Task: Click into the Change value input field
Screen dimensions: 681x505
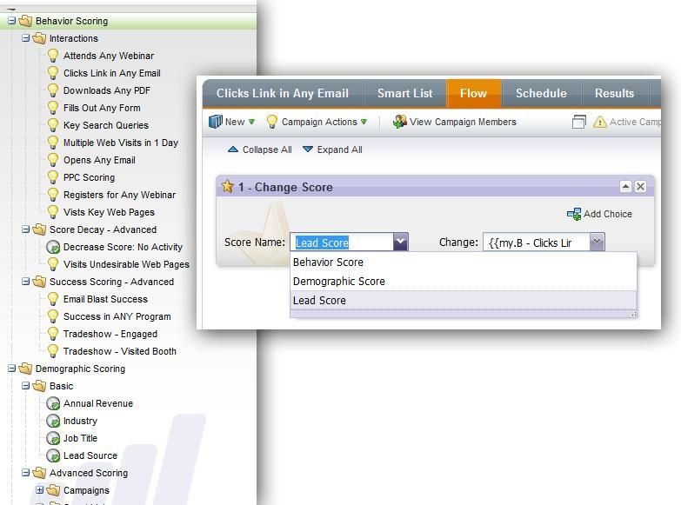Action: coord(537,243)
